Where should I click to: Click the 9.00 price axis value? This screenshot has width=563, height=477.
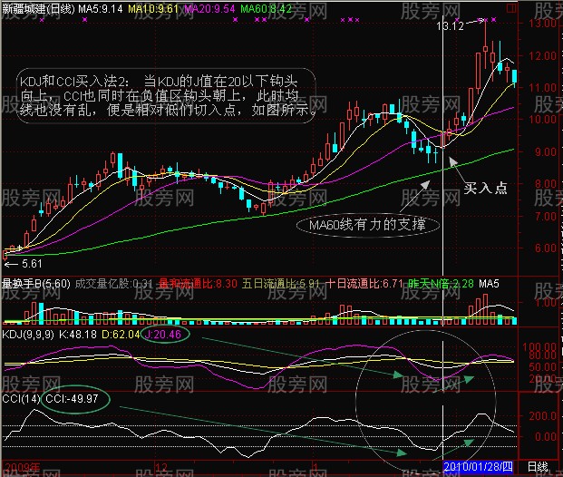(x=545, y=152)
